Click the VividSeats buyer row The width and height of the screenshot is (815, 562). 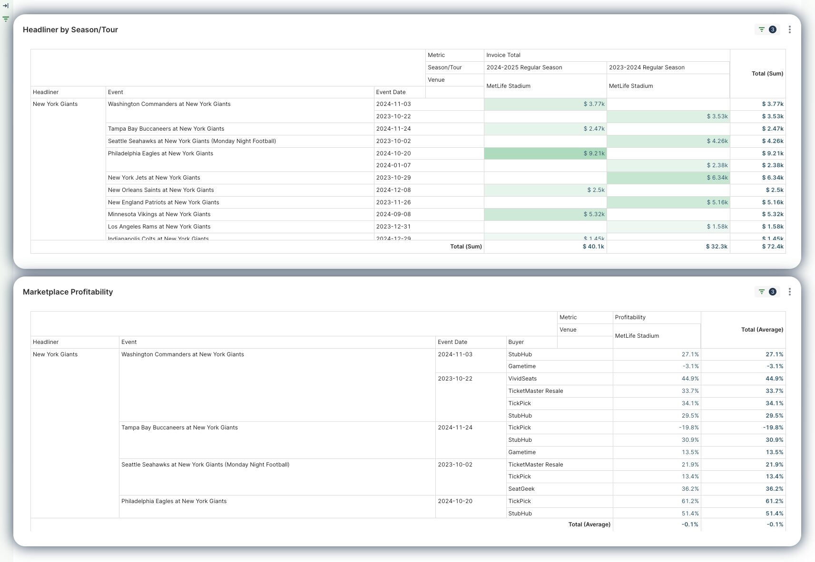tap(522, 379)
